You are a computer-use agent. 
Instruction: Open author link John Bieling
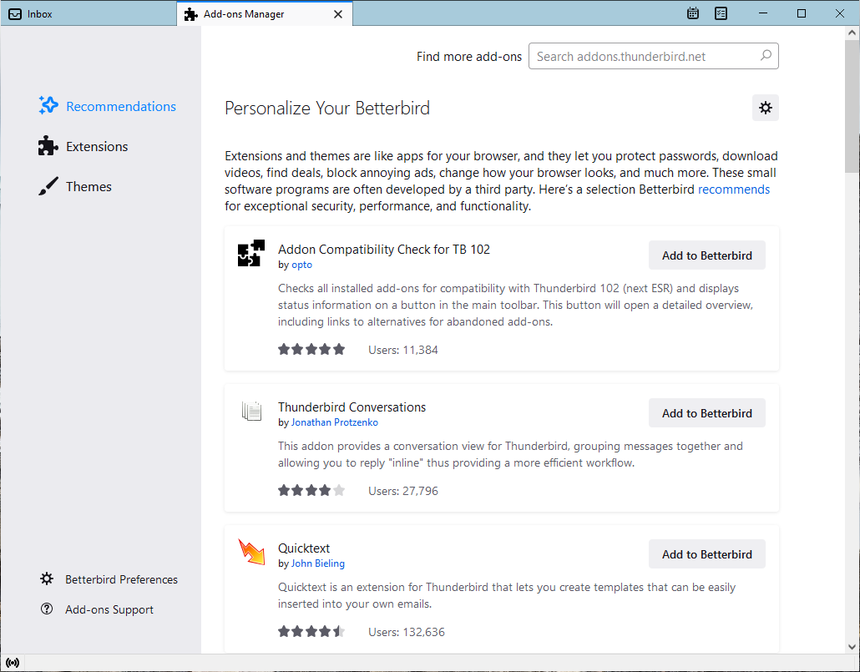(x=318, y=563)
